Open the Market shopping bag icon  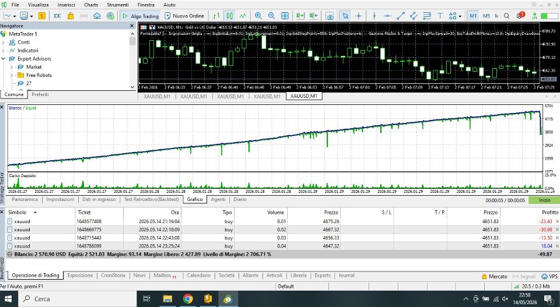(71, 16)
